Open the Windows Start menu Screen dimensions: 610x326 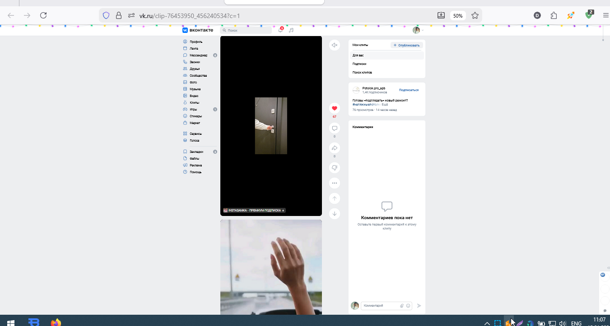(x=10, y=322)
